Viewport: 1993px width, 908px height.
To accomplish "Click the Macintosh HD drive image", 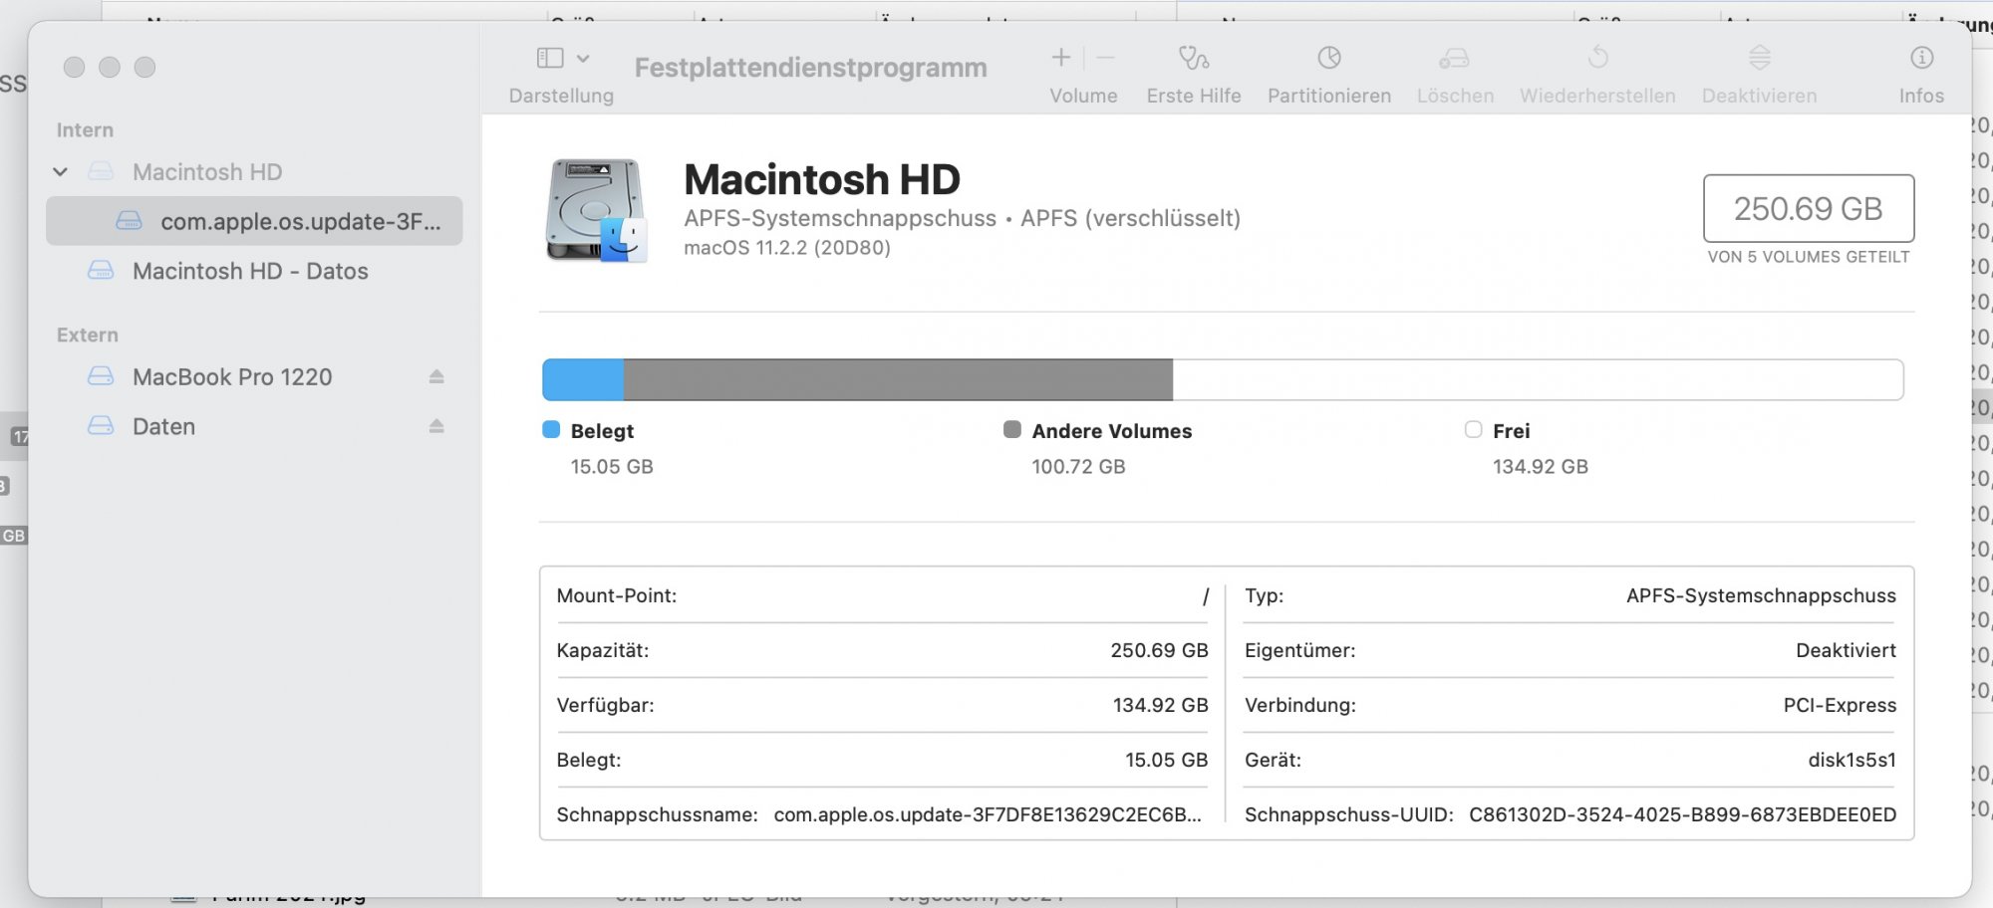I will 596,210.
